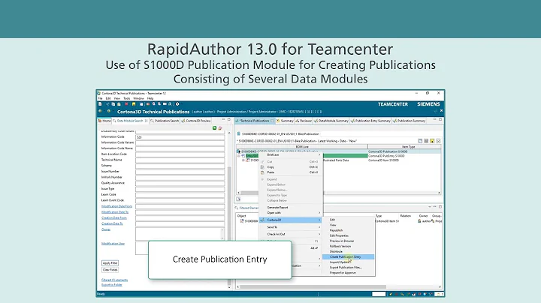Click the yellow toolbar icon after Delete
The width and height of the screenshot is (541, 303).
point(134,104)
